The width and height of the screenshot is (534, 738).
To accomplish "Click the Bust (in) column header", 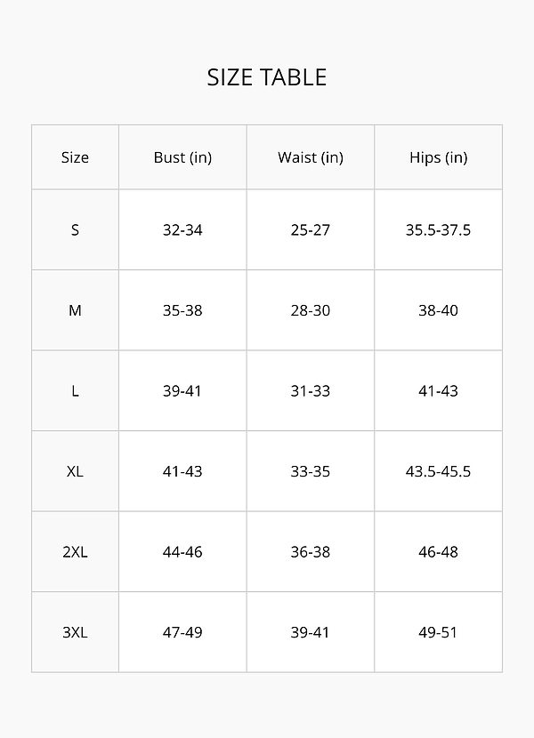I will (x=182, y=157).
